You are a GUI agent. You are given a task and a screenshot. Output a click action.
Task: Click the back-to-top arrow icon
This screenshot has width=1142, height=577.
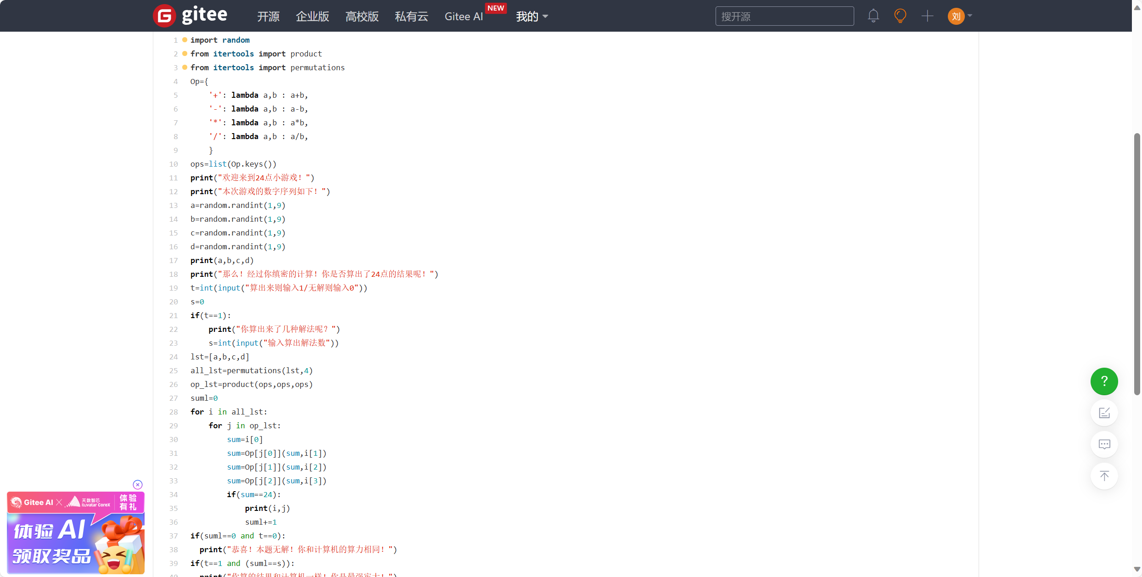pos(1104,476)
